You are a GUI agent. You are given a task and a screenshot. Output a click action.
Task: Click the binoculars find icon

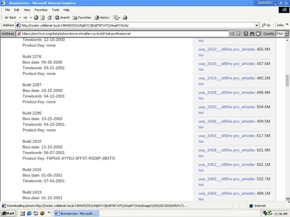pyautogui.click(x=252, y=34)
